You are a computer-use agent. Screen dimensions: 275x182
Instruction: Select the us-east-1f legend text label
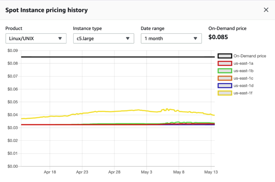tap(243, 93)
